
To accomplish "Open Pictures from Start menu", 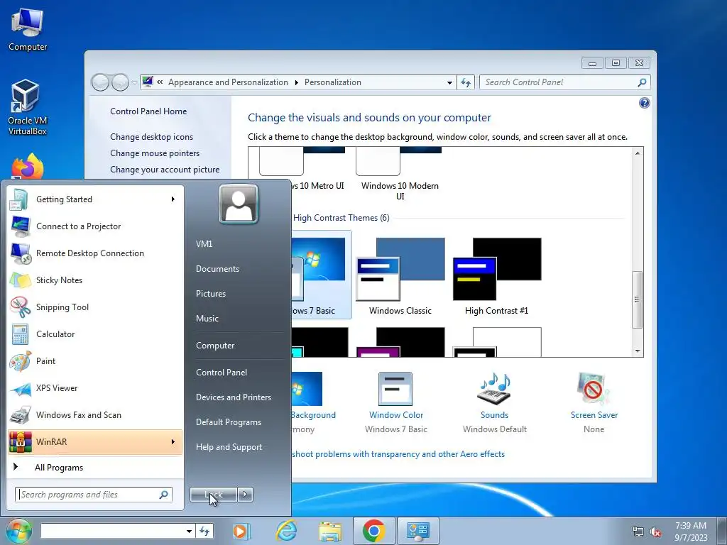I will tap(210, 294).
